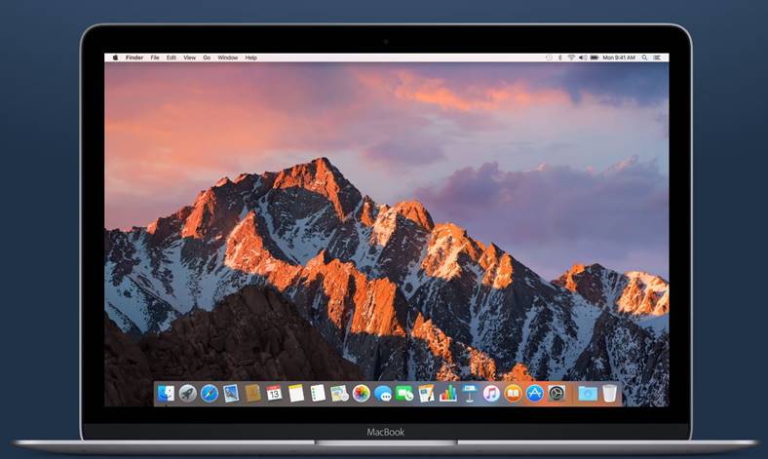The height and width of the screenshot is (459, 768).
Task: Click the Mon 9:41 AM clock
Action: [x=619, y=57]
